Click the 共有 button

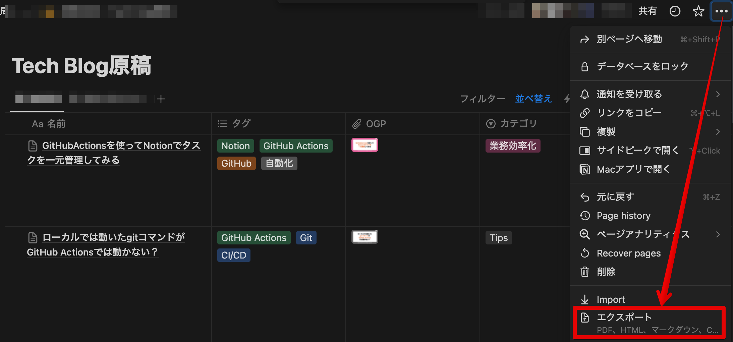point(648,11)
